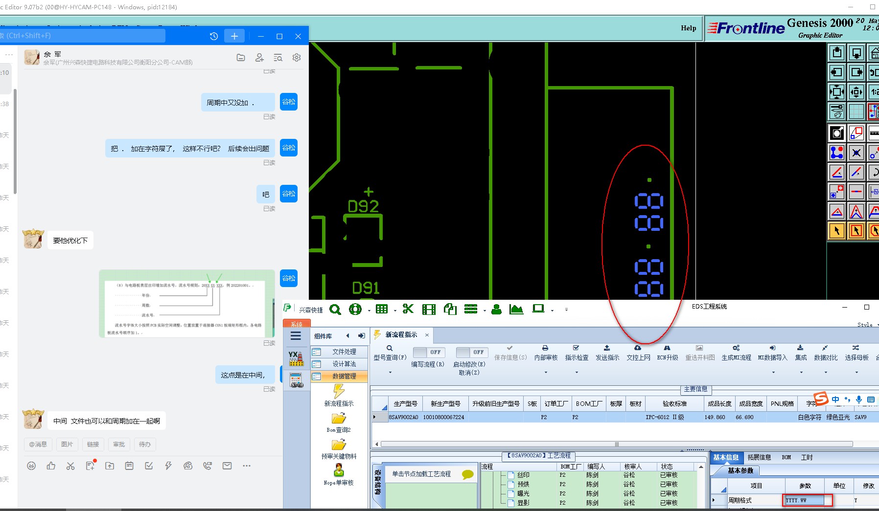Click the 审批 filter button
This screenshot has width=879, height=511.
click(119, 444)
